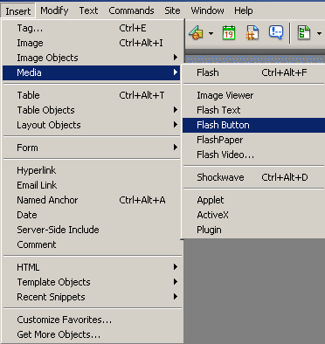Open dropdown arrow beside Templates icon

(319, 33)
